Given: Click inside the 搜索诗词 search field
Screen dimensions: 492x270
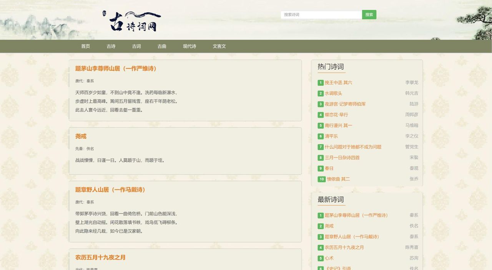Looking at the screenshot, I should (x=320, y=14).
